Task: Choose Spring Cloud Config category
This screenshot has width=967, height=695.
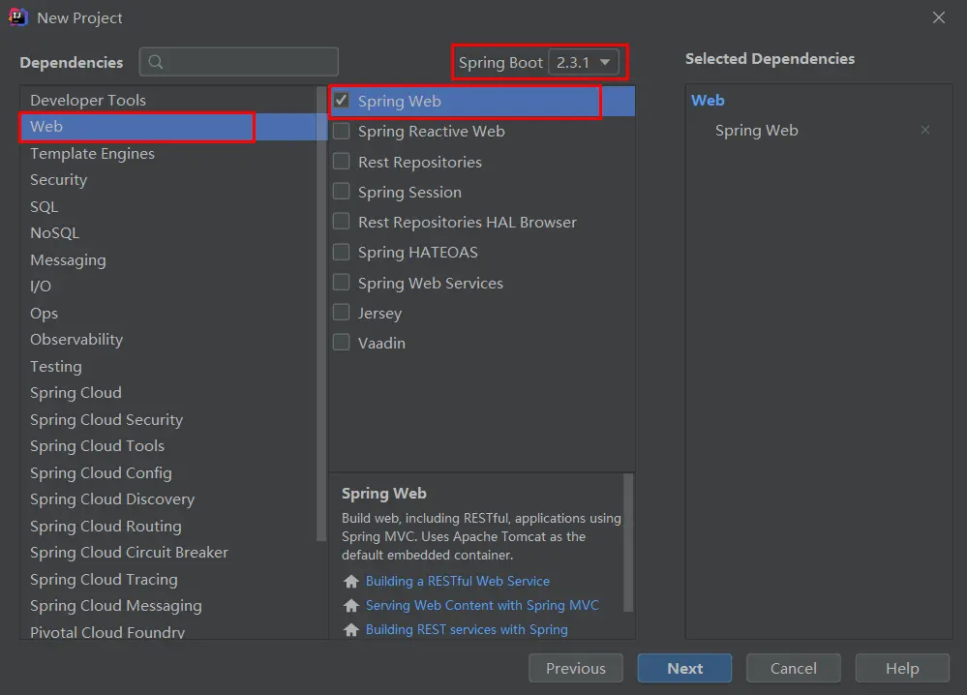Action: (x=168, y=473)
